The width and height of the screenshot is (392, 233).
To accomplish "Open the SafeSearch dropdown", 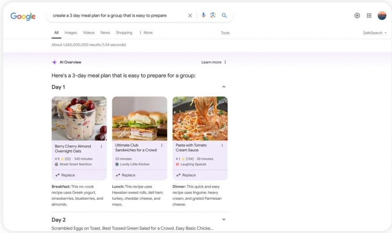I will click(x=375, y=33).
